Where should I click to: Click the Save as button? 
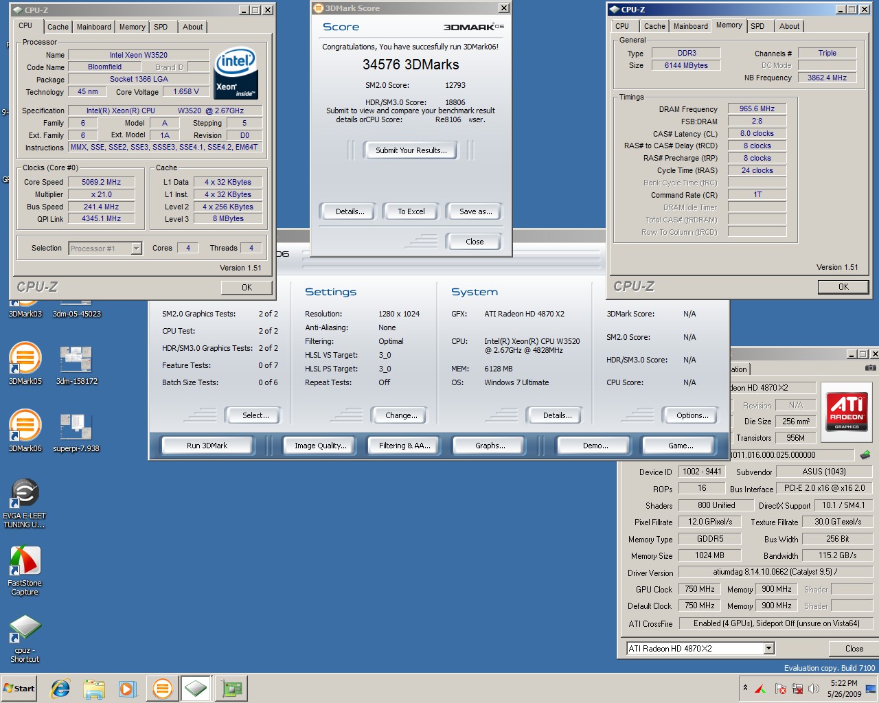[x=476, y=211]
